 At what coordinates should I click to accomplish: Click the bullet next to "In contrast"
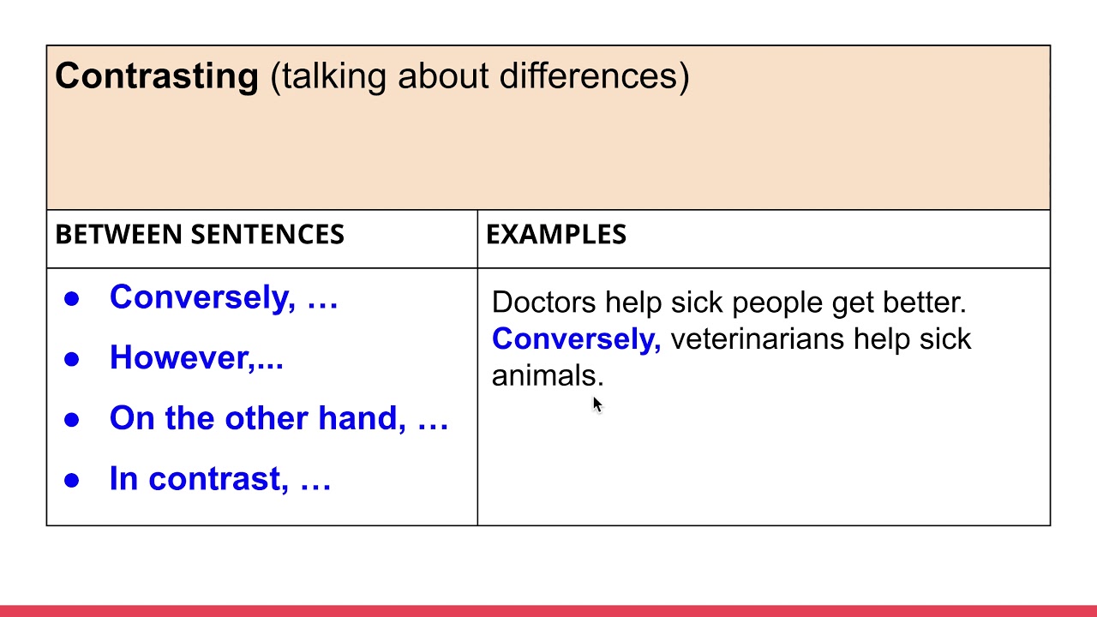[72, 480]
